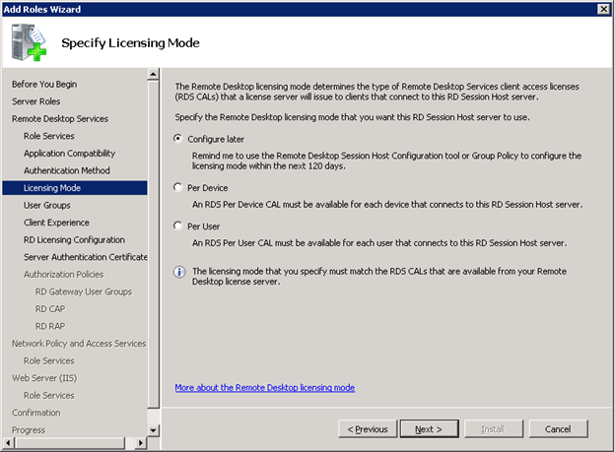Select the Configure later radio button
615x452 pixels.
pyautogui.click(x=177, y=139)
